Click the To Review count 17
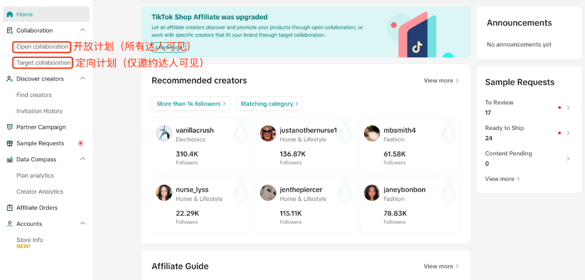 click(488, 113)
